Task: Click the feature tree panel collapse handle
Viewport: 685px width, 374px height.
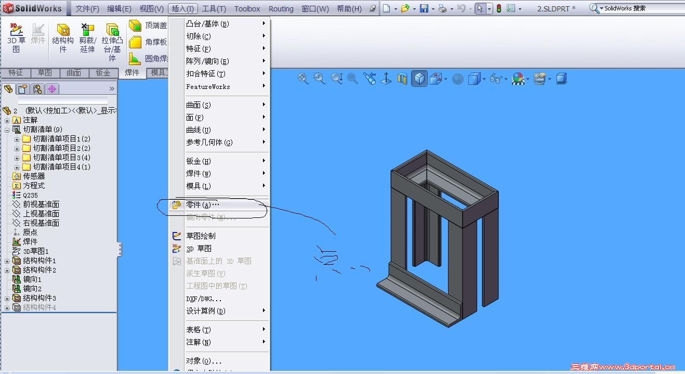Action: coord(120,249)
